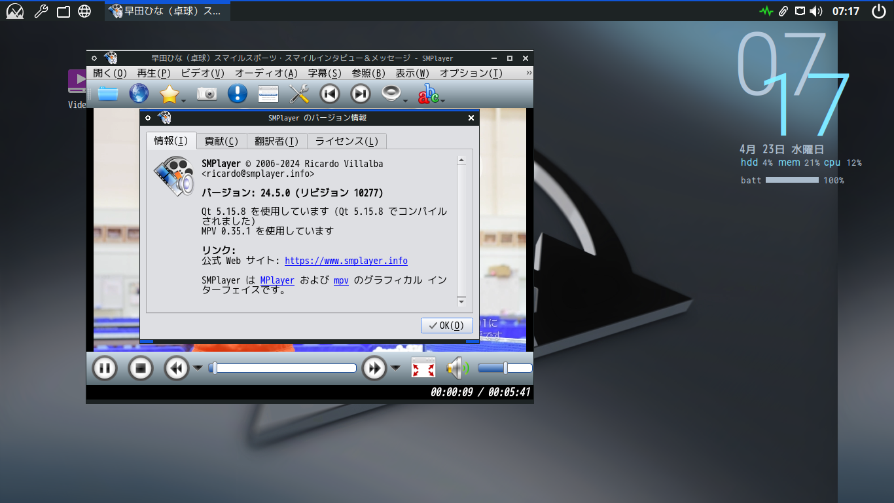Open the https://www.smplayer.info link
The image size is (894, 503).
(x=346, y=261)
